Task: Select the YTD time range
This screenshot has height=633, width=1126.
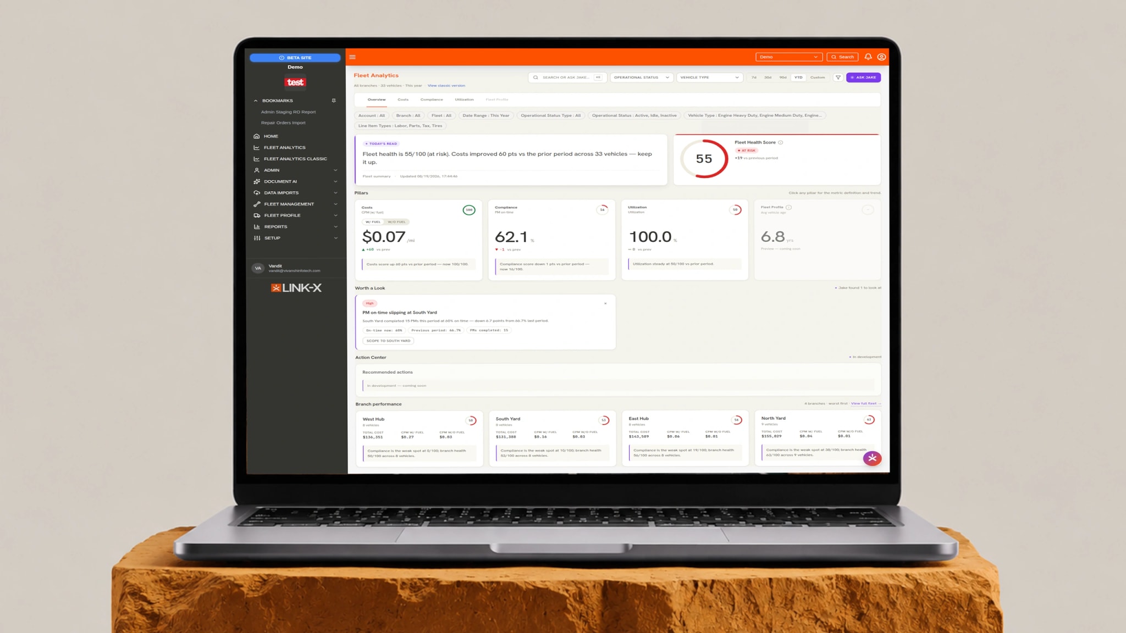Action: (798, 77)
